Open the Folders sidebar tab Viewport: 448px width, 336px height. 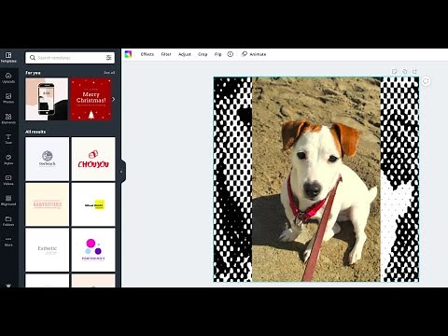pyautogui.click(x=8, y=221)
